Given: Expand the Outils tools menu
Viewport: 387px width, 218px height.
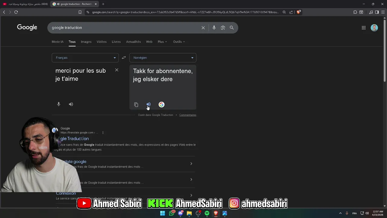Looking at the screenshot, I should [x=179, y=42].
